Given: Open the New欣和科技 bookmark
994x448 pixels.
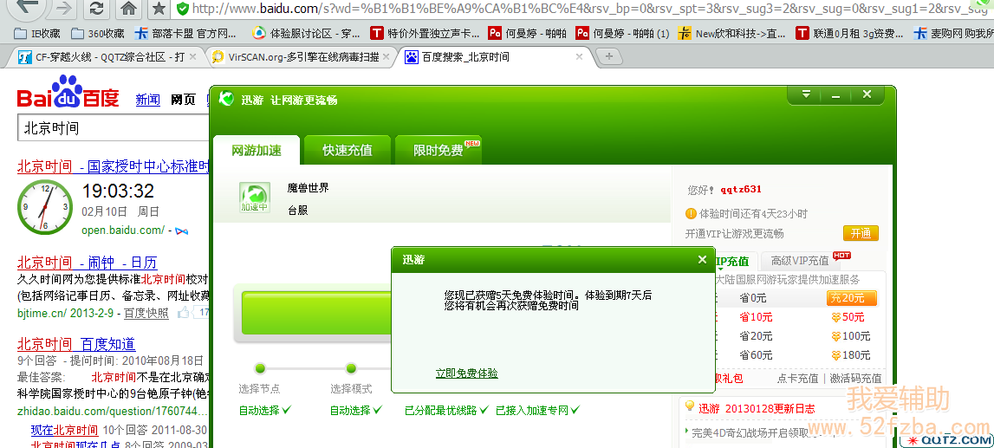Looking at the screenshot, I should [731, 34].
